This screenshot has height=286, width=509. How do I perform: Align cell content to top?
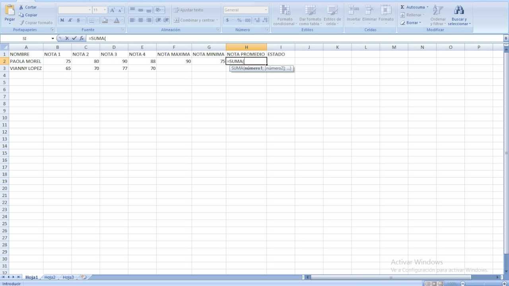(x=132, y=10)
